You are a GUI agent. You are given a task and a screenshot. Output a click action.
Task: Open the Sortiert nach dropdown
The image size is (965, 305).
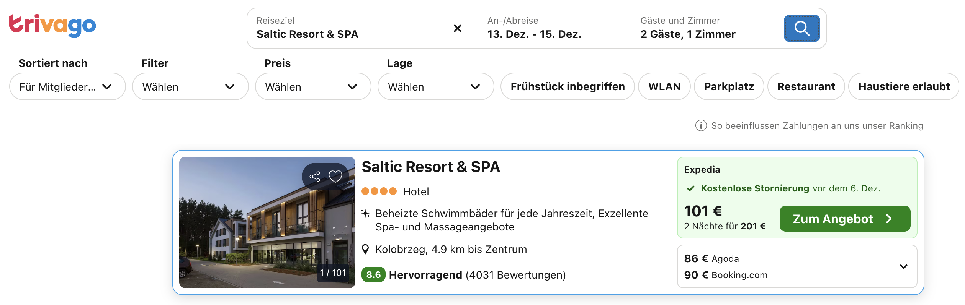67,86
